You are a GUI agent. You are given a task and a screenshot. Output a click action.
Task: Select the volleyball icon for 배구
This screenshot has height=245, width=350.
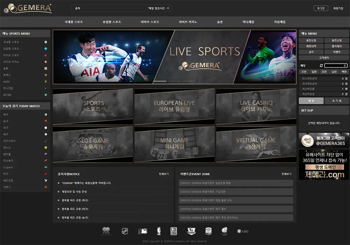click(46, 134)
